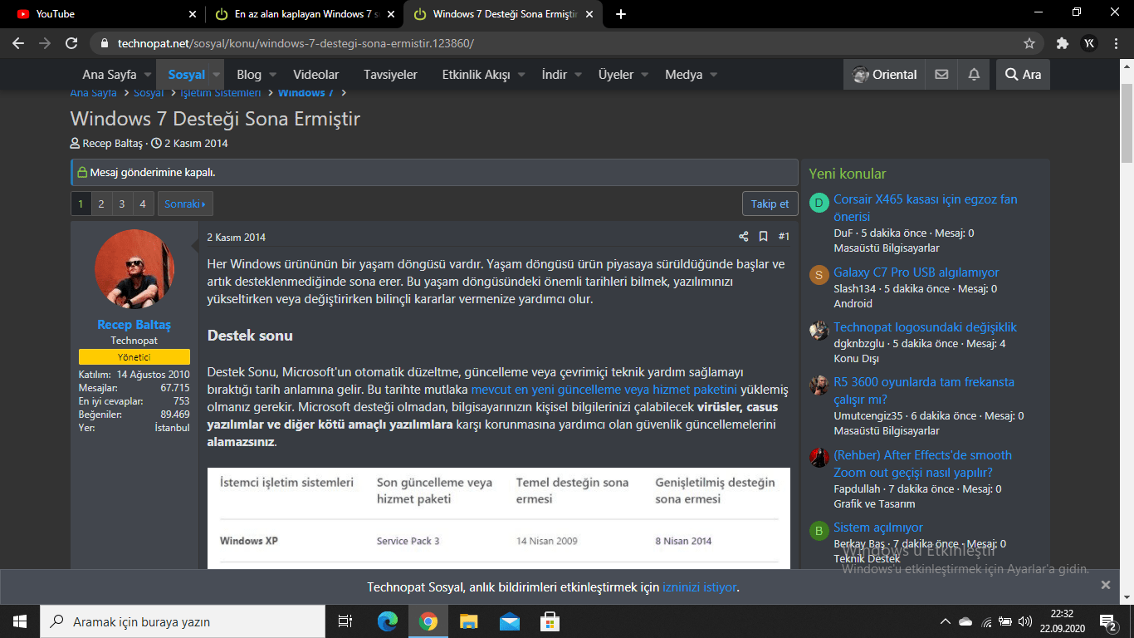1134x638 pixels.
Task: Go to page 3 of the thread
Action: coord(122,204)
